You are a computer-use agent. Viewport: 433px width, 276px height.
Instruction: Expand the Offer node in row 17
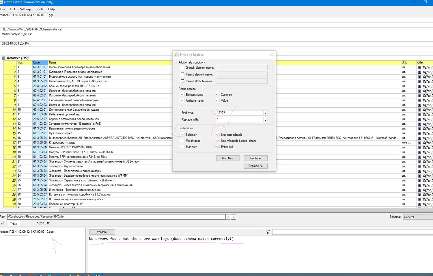(x=419, y=143)
